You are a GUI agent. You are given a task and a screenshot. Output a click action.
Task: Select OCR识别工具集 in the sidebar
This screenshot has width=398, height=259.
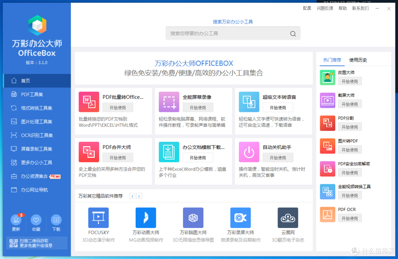point(36,135)
